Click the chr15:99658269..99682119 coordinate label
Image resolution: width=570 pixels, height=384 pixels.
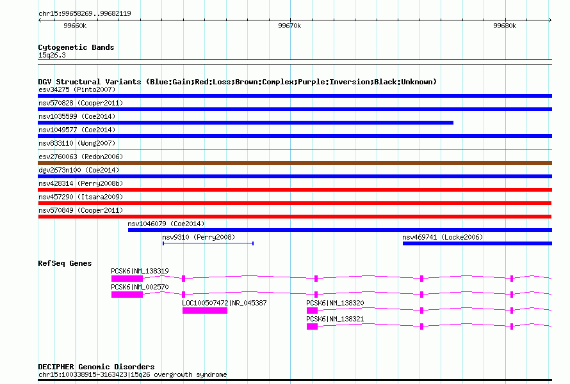click(85, 13)
